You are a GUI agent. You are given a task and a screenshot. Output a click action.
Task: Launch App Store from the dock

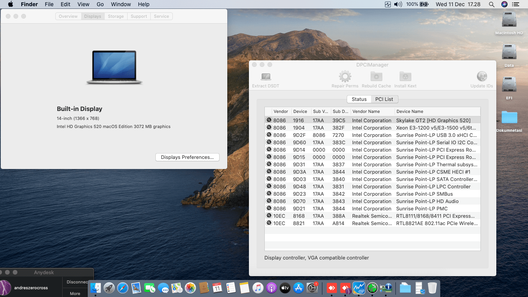coord(298,288)
